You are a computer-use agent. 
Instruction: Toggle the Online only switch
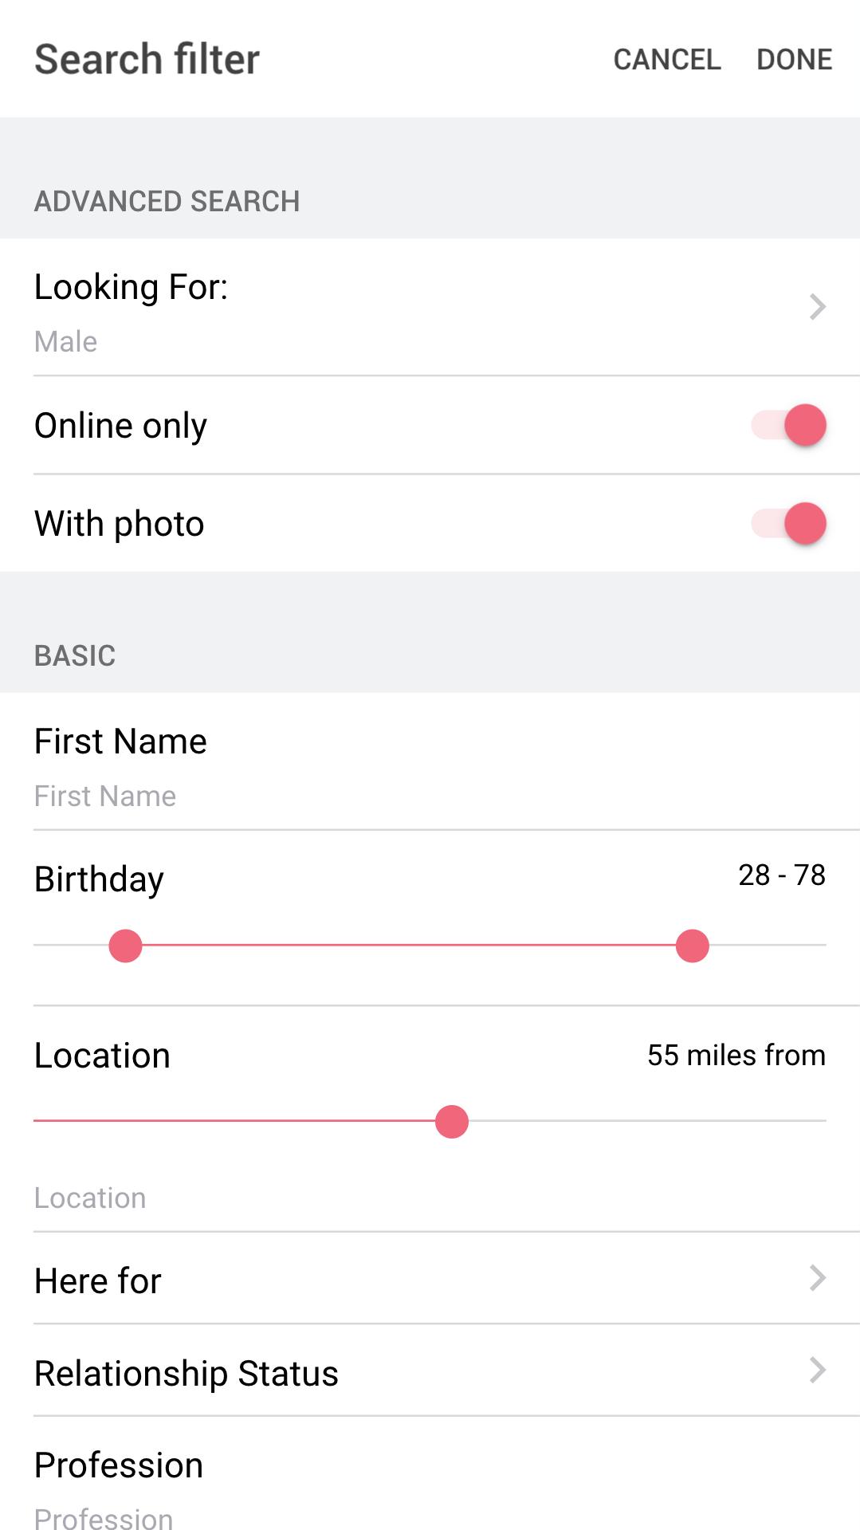pyautogui.click(x=789, y=425)
